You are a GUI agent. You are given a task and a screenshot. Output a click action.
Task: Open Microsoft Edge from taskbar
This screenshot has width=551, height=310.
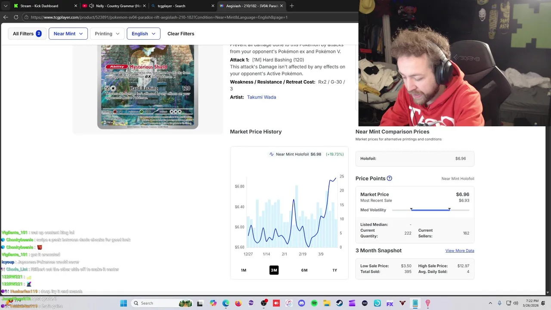click(x=226, y=303)
